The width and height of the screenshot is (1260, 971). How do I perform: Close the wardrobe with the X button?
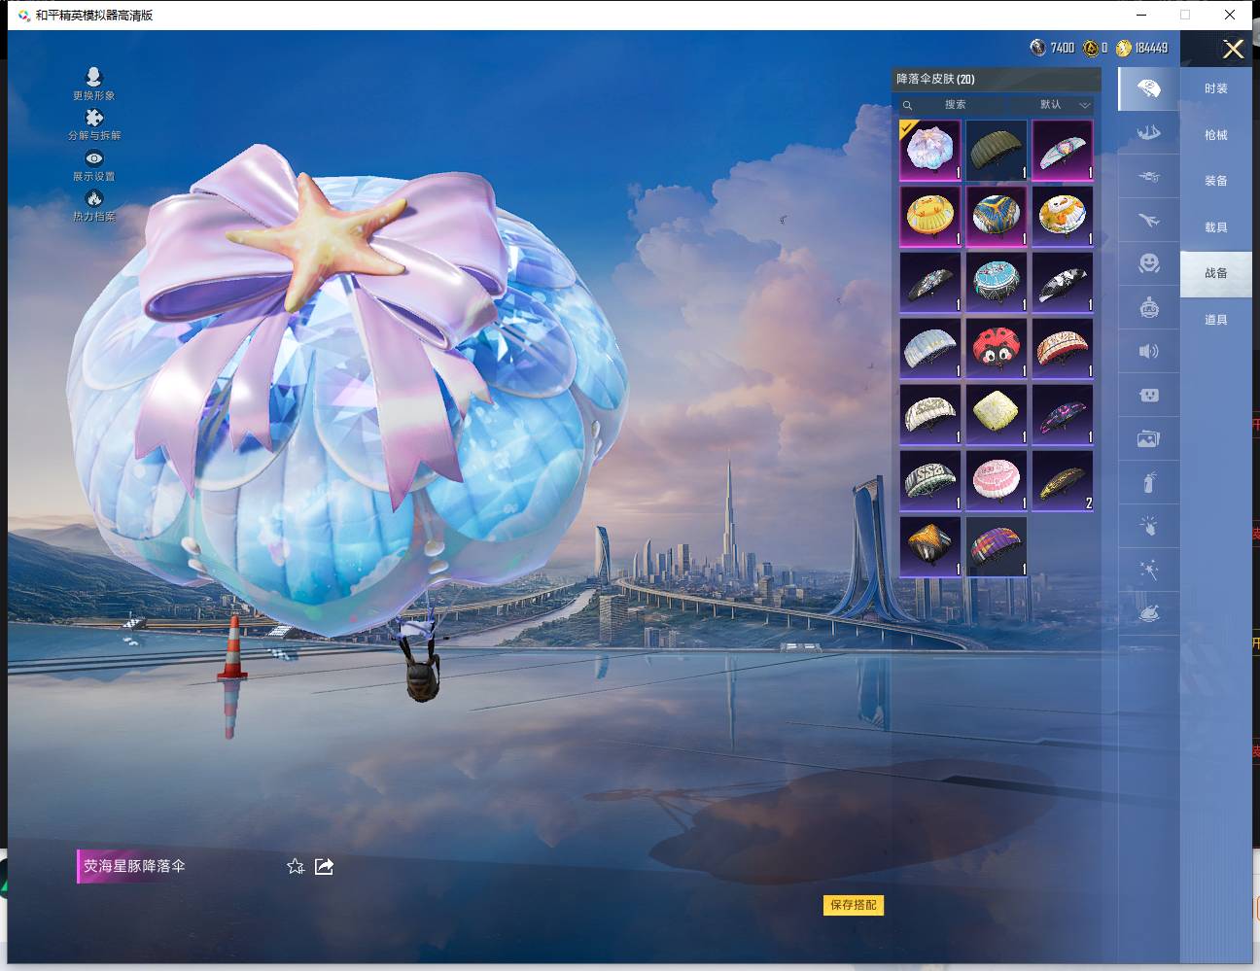(x=1233, y=50)
